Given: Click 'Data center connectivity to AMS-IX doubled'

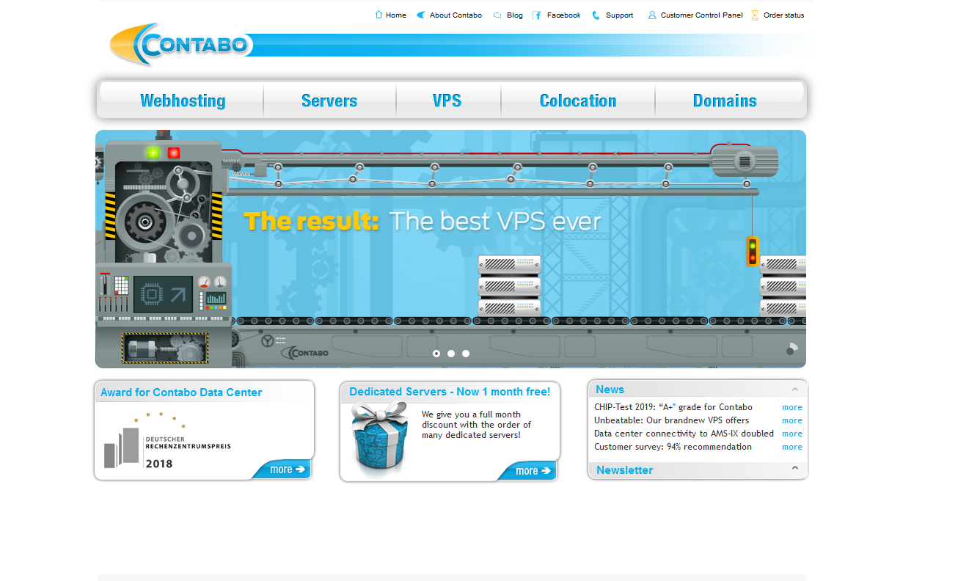Looking at the screenshot, I should 684,434.
